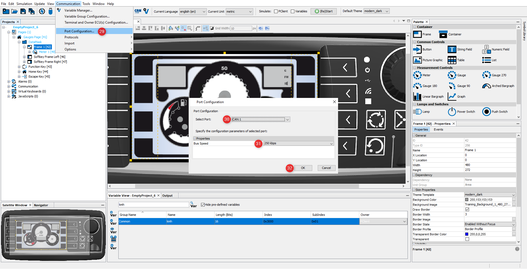Switch to the Events tab

438,129
